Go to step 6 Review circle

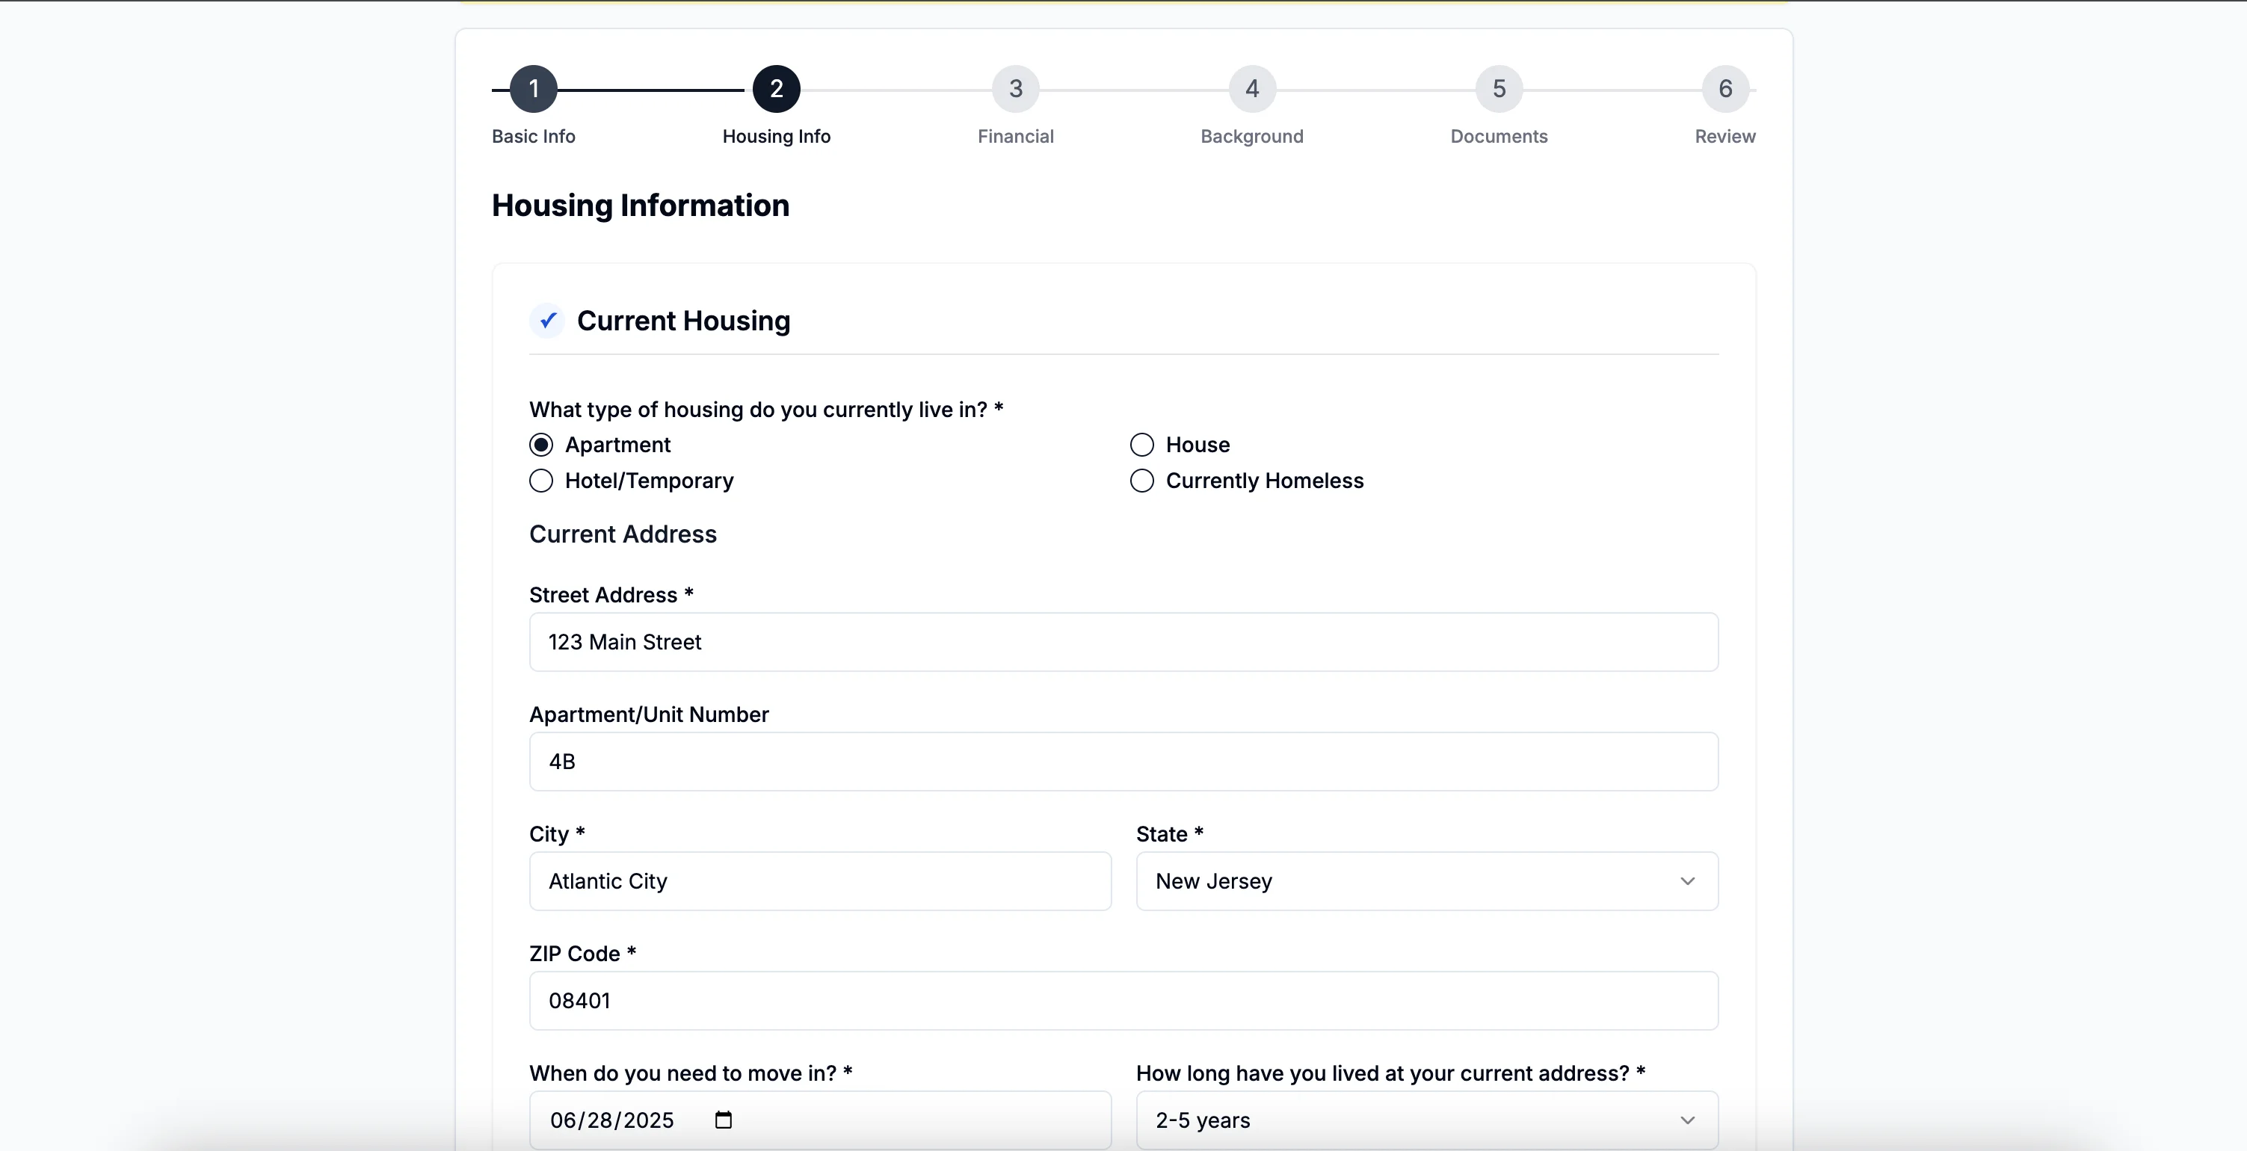[1725, 89]
